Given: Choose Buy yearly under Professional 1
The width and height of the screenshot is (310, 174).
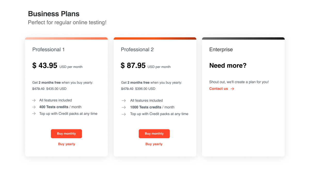Looking at the screenshot, I should pos(66,144).
